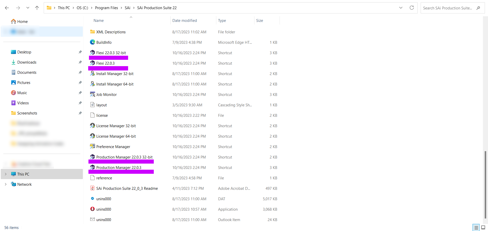Viewport: 488px width, 231px height.
Task: Open address bar history dropdown
Action: [401, 8]
